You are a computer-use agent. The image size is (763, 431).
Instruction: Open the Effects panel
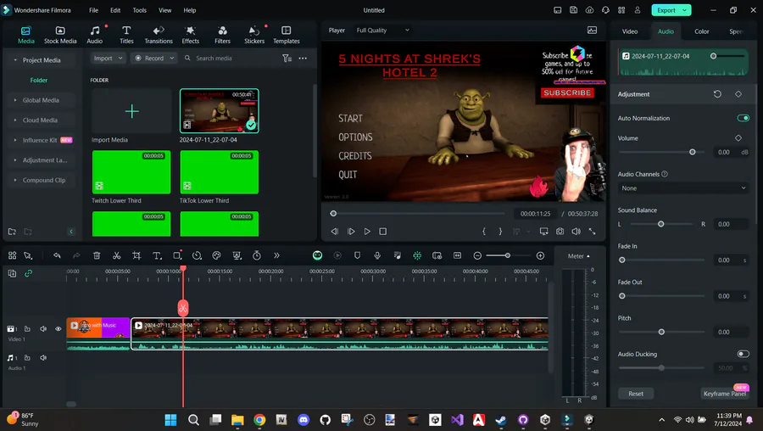[x=190, y=35]
